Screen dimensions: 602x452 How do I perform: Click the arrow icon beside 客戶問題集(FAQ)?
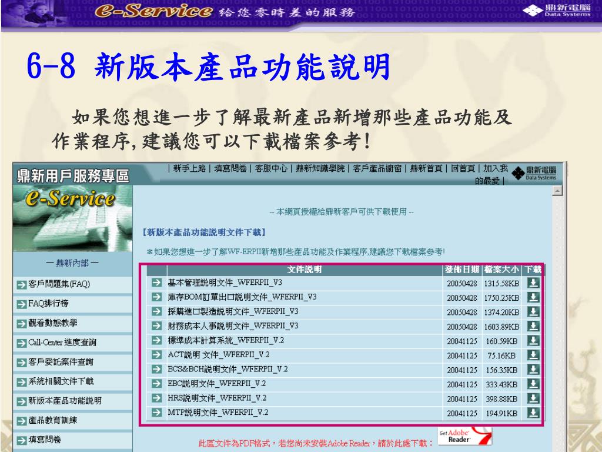[22, 285]
